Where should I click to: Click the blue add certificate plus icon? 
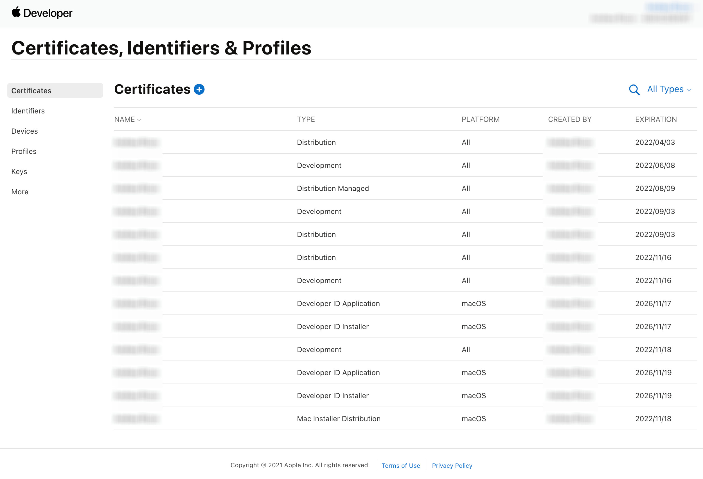pos(199,89)
